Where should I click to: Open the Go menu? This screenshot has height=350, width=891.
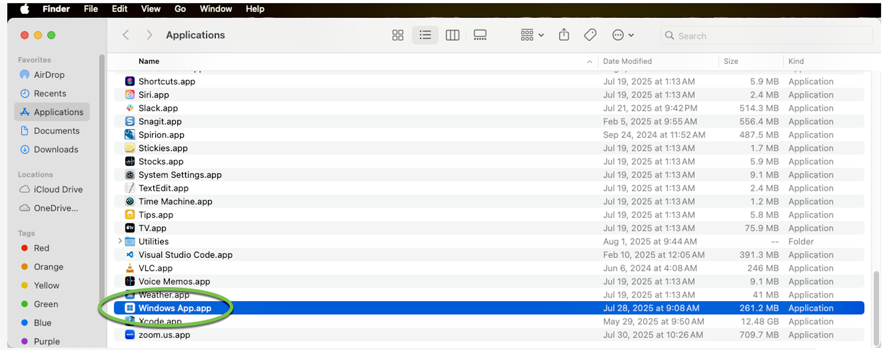click(x=180, y=9)
